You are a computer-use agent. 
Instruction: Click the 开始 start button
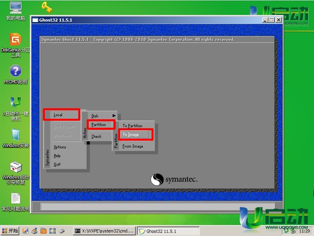(x=10, y=231)
